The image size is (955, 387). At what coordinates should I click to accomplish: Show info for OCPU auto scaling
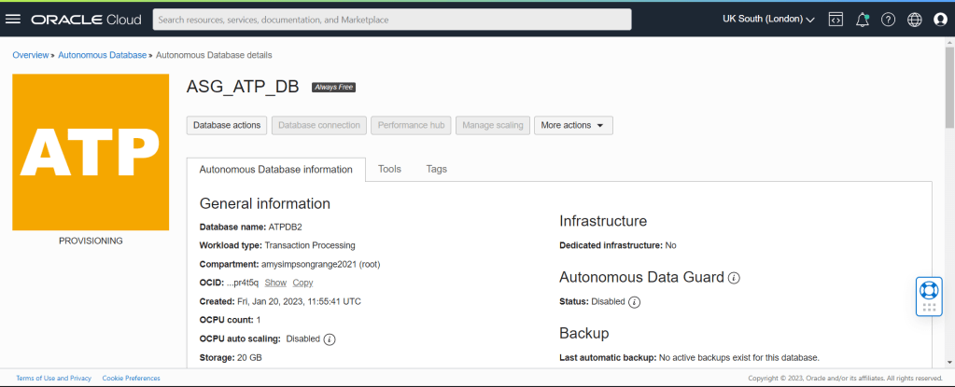330,339
